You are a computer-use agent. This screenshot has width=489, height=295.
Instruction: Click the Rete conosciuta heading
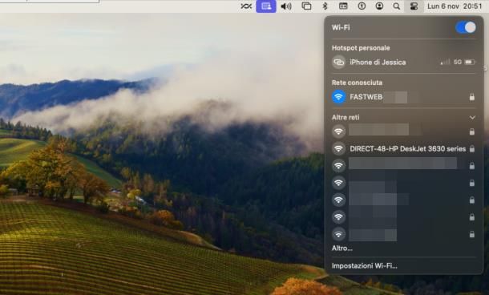click(x=357, y=83)
